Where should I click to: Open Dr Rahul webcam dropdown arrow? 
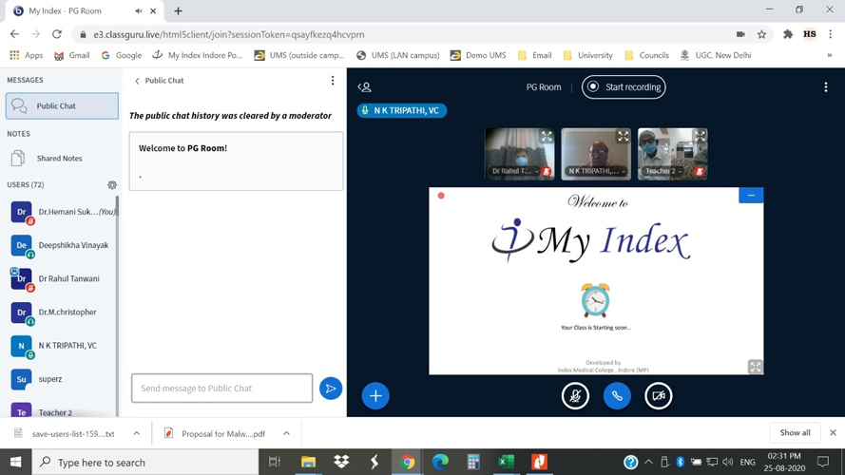537,171
